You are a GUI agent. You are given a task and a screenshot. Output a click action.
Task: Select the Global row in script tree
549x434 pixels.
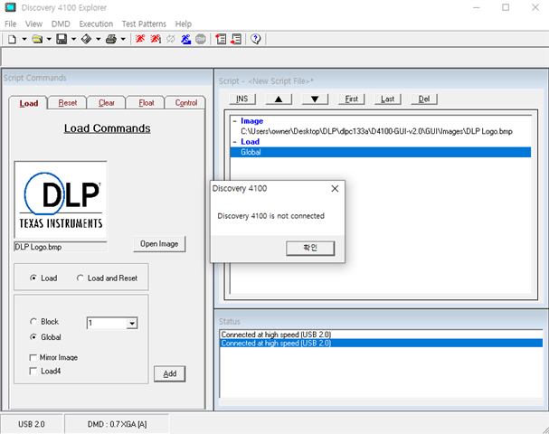(381, 152)
